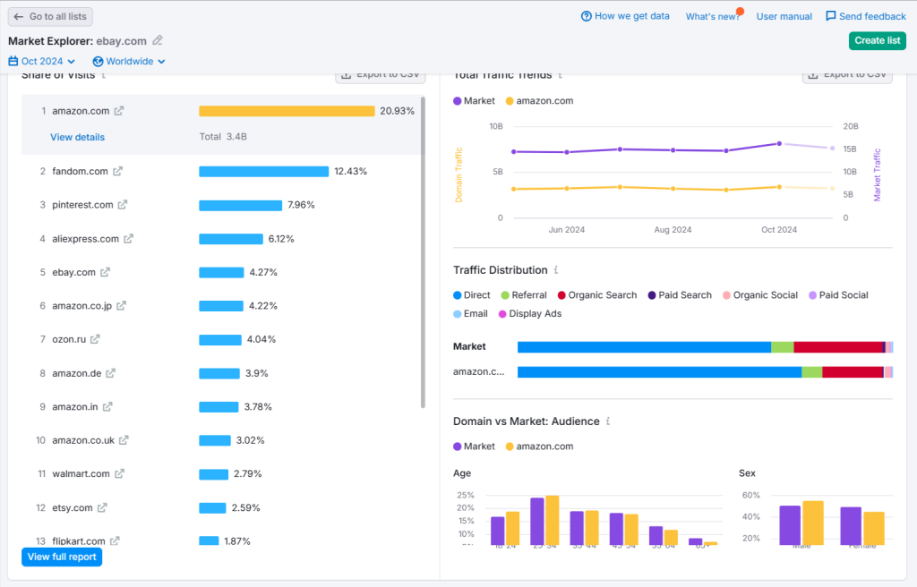The image size is (917, 587).
Task: Open amazon.co.jp external link icon
Action: coord(121,306)
